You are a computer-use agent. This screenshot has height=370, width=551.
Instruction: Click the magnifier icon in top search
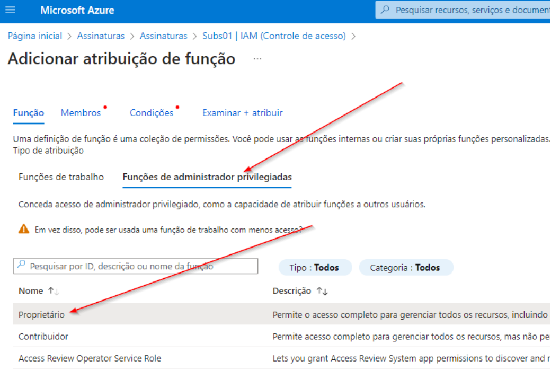tap(385, 10)
